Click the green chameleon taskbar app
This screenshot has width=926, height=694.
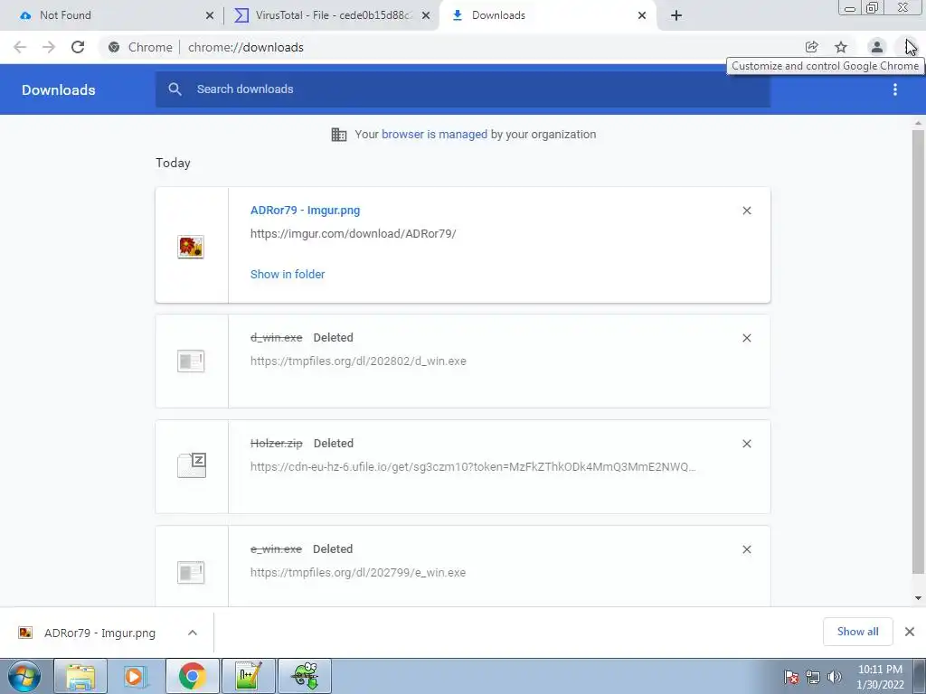click(x=305, y=676)
